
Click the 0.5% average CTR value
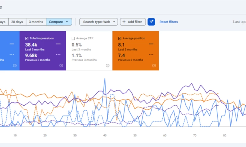click(x=77, y=45)
